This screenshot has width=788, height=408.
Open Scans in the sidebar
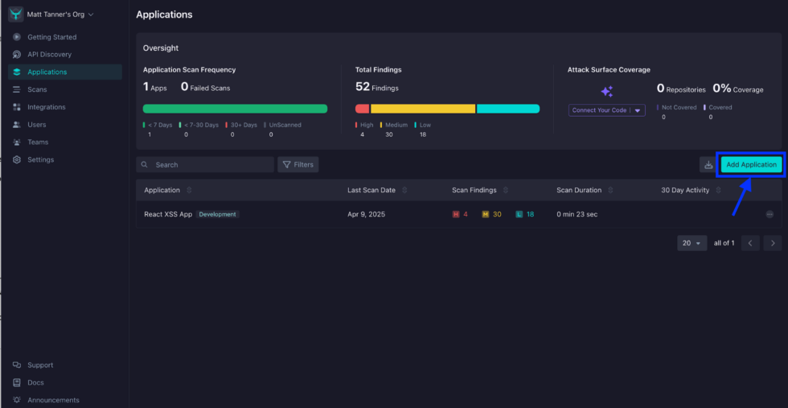click(x=37, y=89)
